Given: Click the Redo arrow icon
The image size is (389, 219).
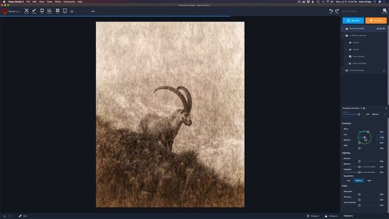Looking at the screenshot, I should coord(337,11).
